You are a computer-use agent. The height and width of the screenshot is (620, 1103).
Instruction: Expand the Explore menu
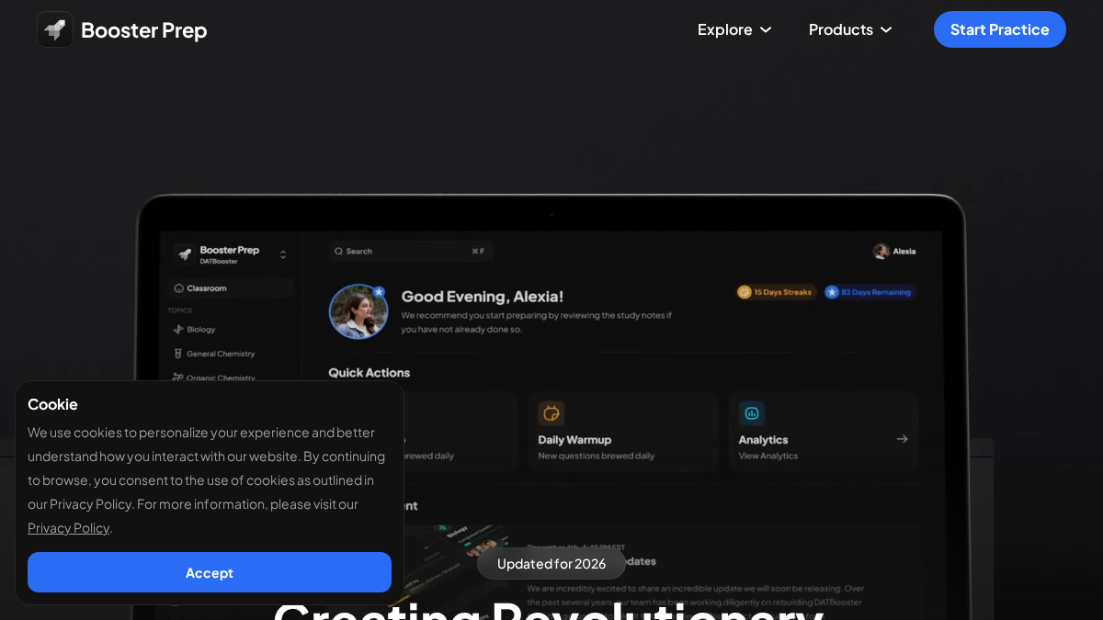pos(734,29)
